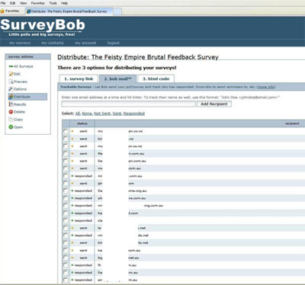
Task: Open 'my account' navigation link
Action: coord(85,43)
